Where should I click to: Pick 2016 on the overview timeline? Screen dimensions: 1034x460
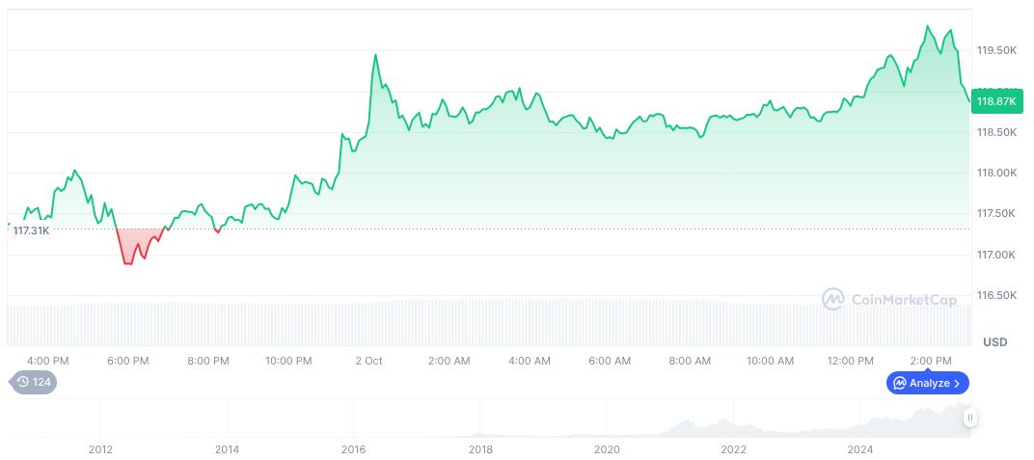pos(353,449)
